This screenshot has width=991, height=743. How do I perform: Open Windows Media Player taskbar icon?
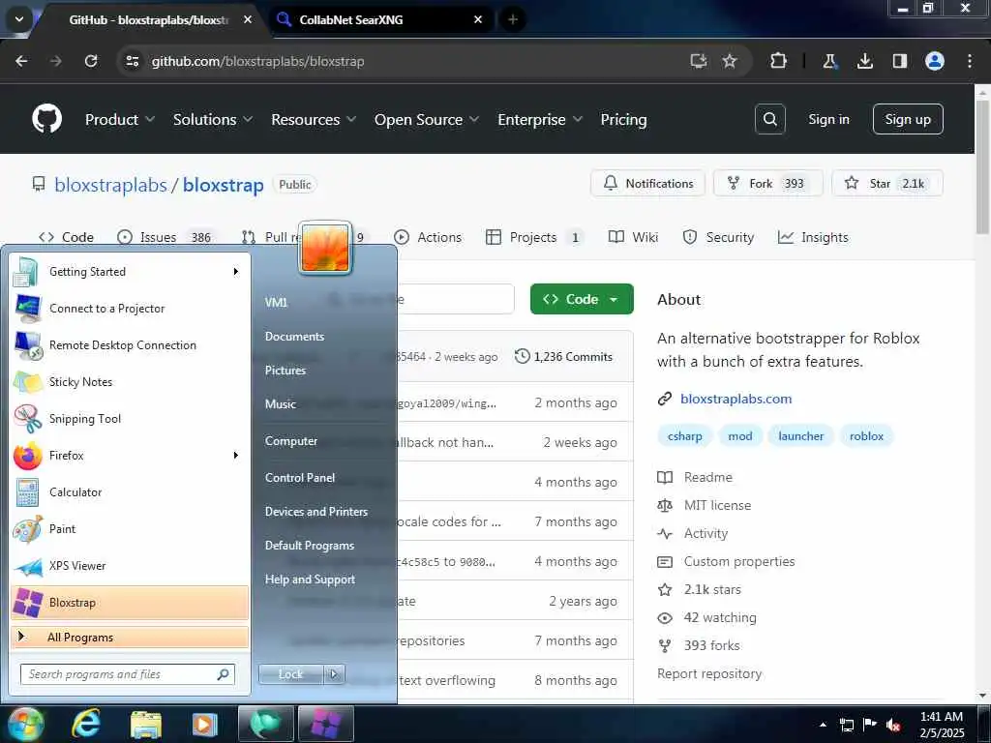[x=205, y=724]
